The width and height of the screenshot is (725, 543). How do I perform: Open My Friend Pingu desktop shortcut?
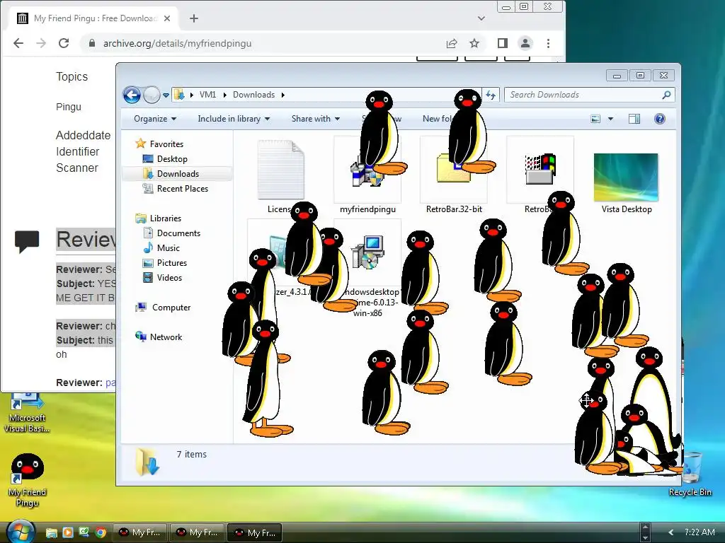coord(28,480)
